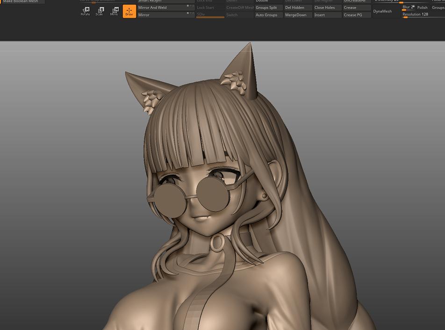Viewport: 445px width, 330px height.
Task: Activate the Move mode icon
Action: [x=114, y=11]
